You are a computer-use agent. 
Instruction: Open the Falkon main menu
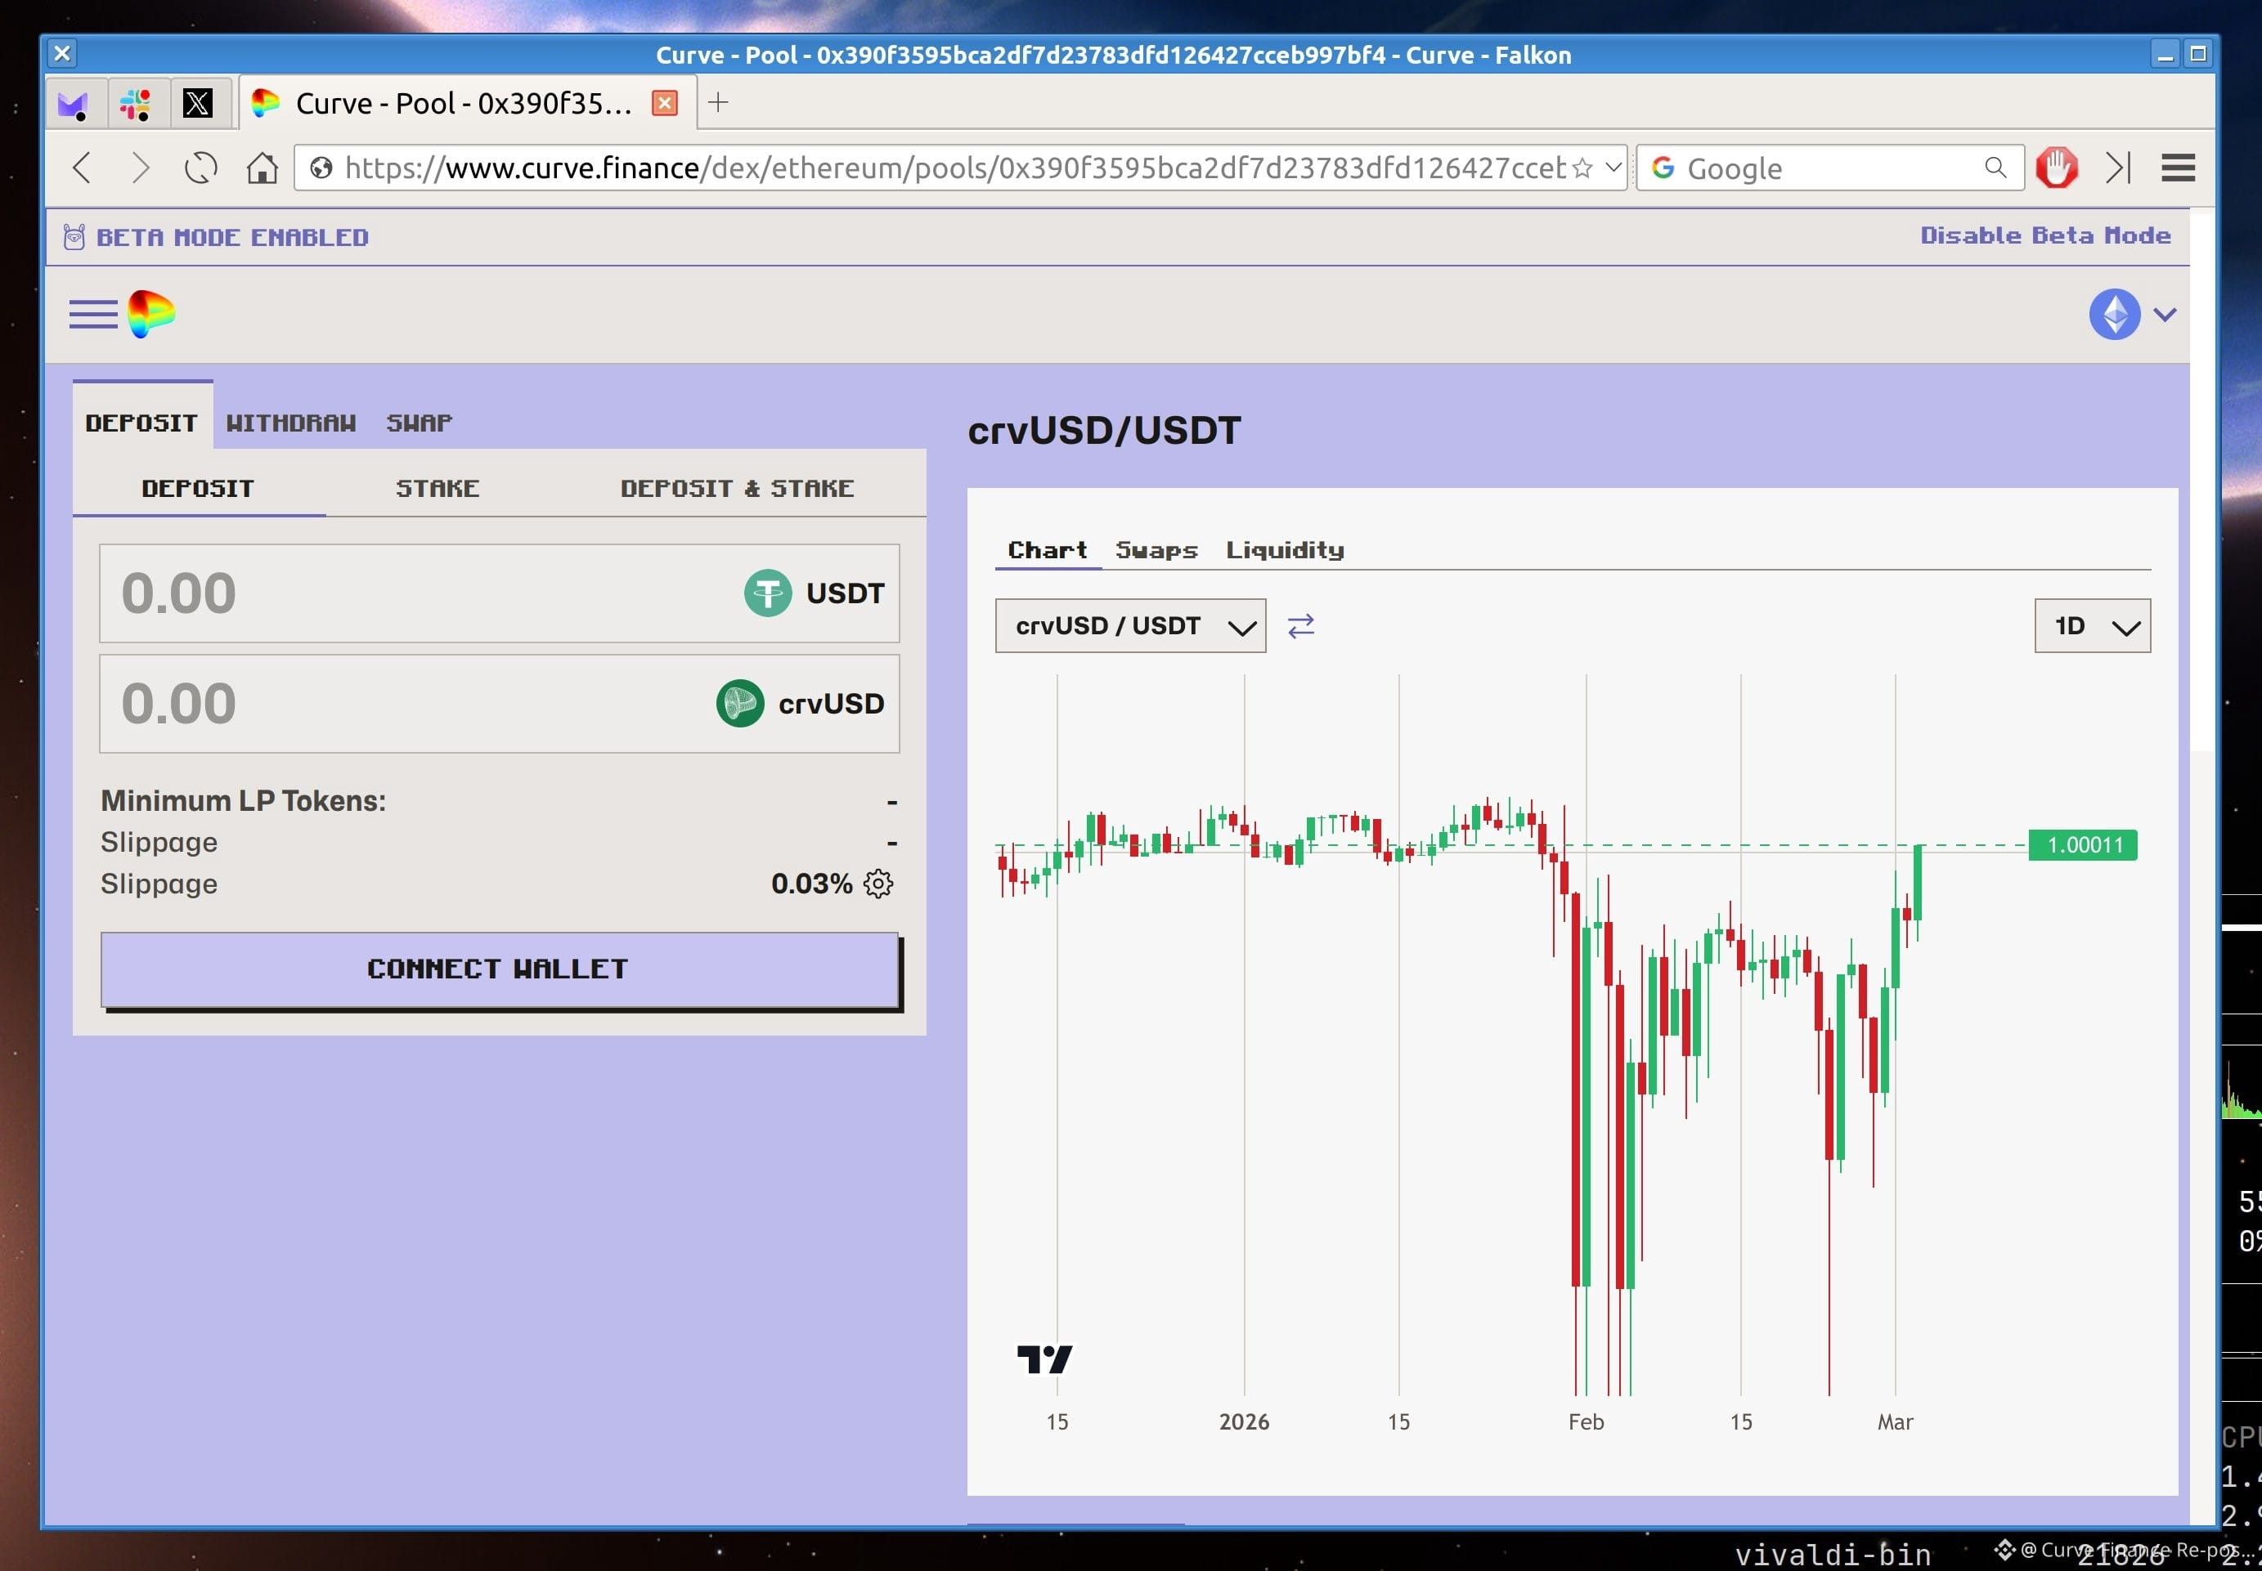(x=2179, y=168)
